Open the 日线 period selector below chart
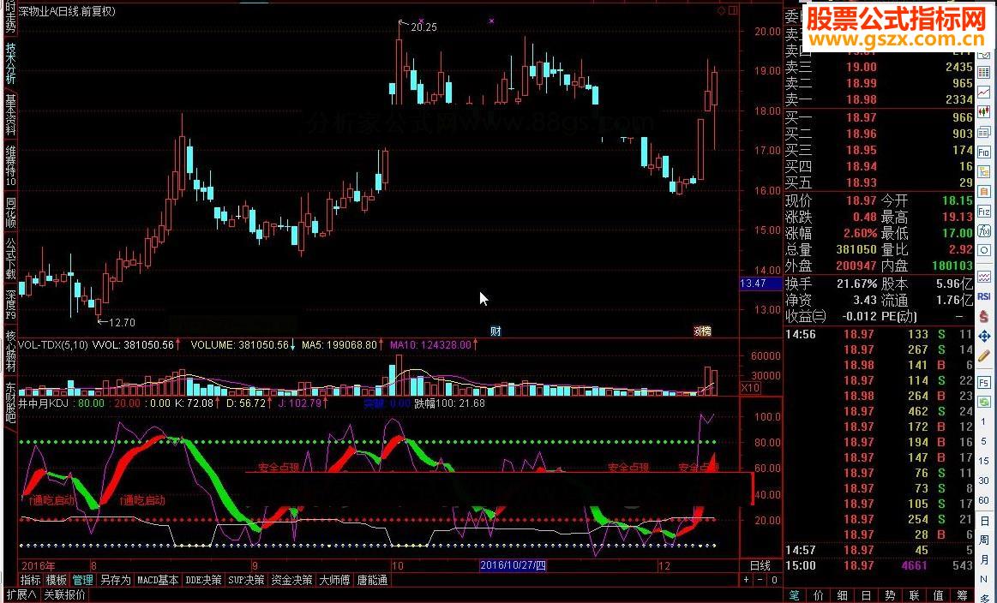Screen dimensions: 997x603 coord(760,565)
